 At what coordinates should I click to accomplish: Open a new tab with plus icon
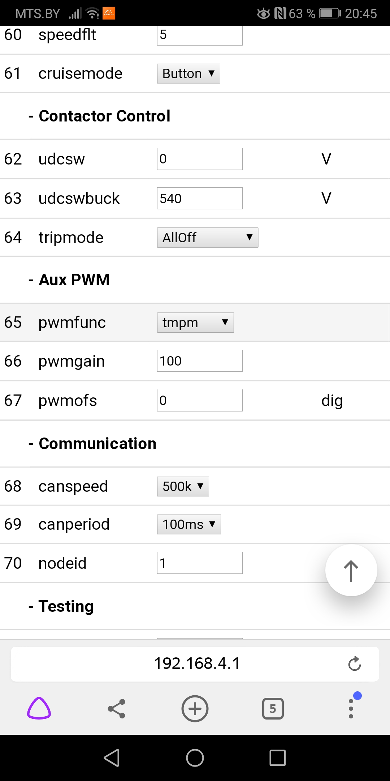(x=195, y=708)
